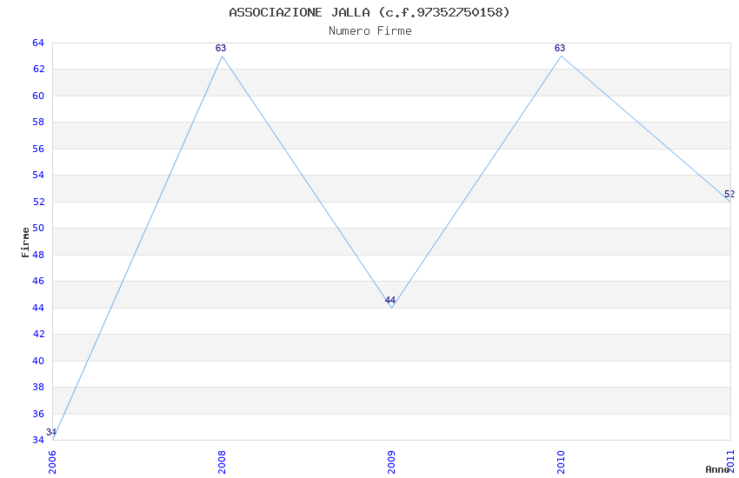Click the y-axis tick value 44
Screen dimensions: 739x478
pyautogui.click(x=38, y=308)
